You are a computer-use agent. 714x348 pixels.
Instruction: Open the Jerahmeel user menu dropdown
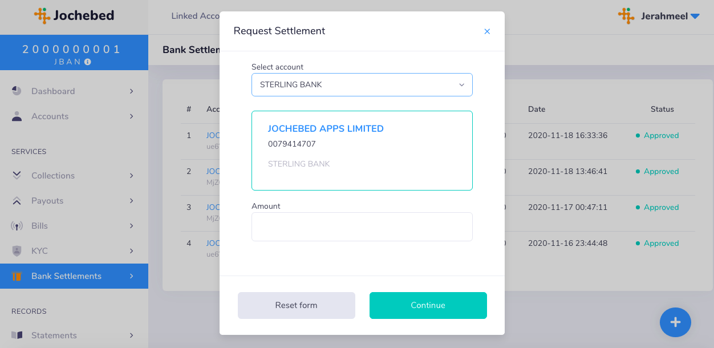pyautogui.click(x=695, y=17)
